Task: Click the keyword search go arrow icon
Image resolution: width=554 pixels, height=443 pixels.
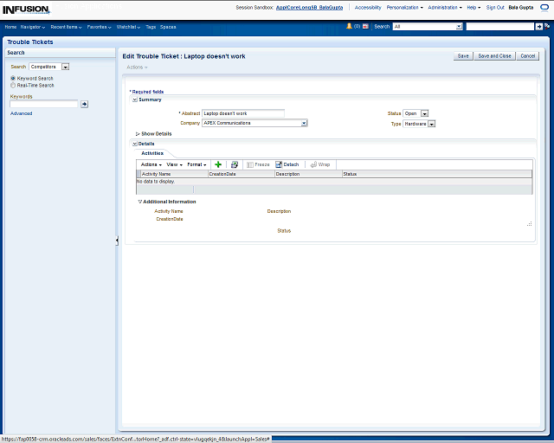Action: point(85,104)
